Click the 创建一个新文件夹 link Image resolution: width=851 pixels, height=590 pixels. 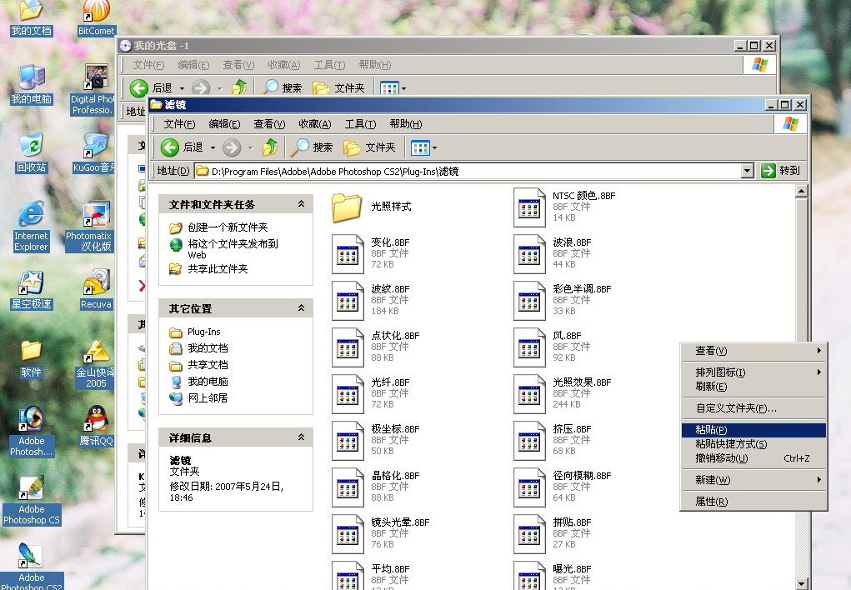point(228,227)
